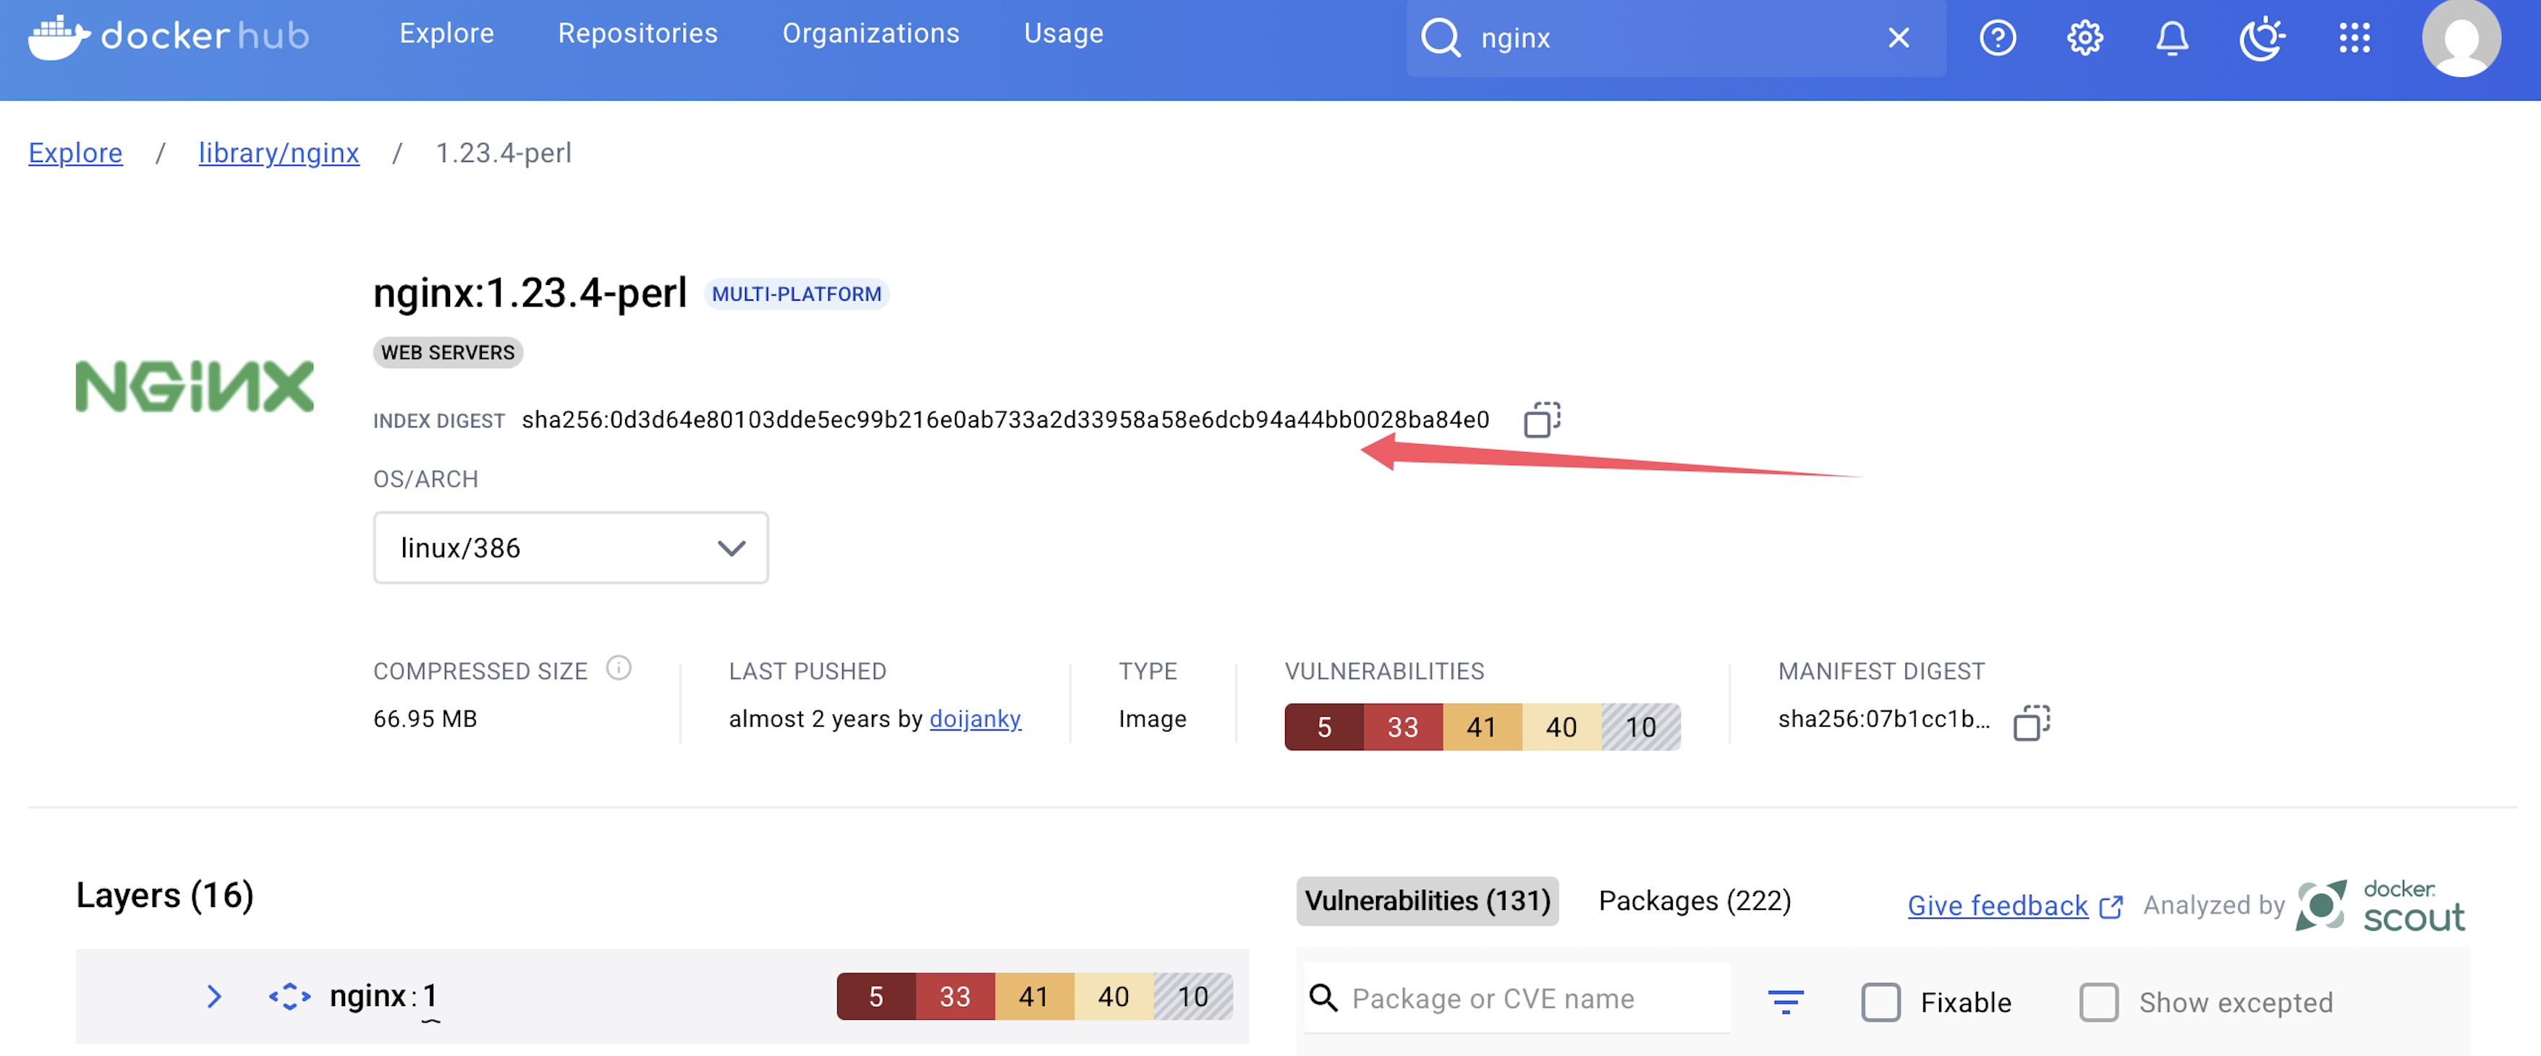Copy the index digest sha256 value
The image size is (2541, 1056).
pyautogui.click(x=1541, y=419)
